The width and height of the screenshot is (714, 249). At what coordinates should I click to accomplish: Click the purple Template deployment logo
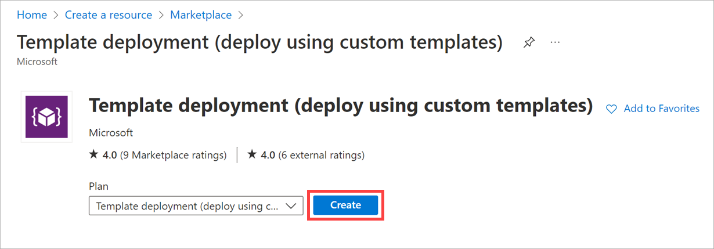pos(46,117)
